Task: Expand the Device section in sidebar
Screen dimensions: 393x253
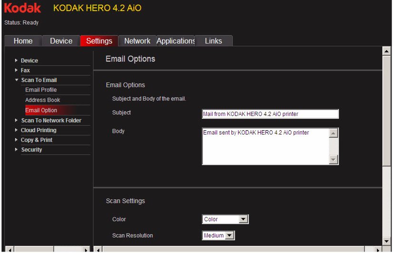Action: 29,61
